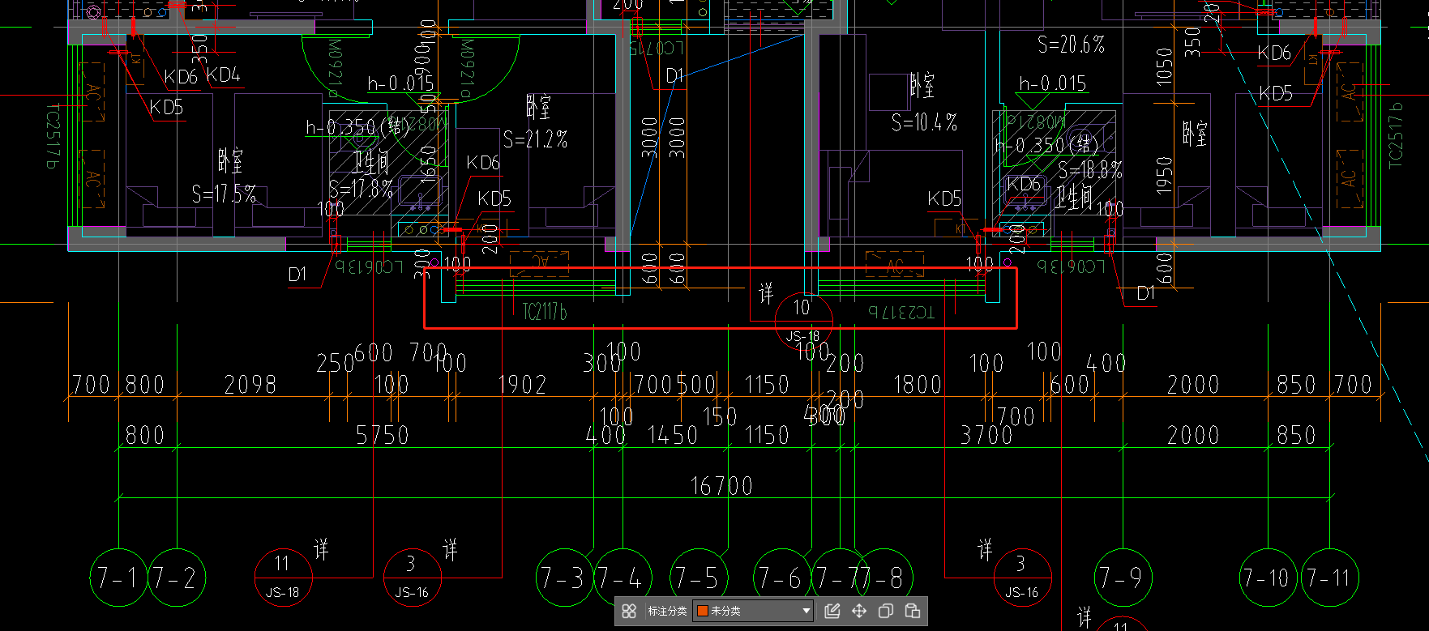
Task: Select area ratio label S=17.5%
Action: click(x=224, y=194)
